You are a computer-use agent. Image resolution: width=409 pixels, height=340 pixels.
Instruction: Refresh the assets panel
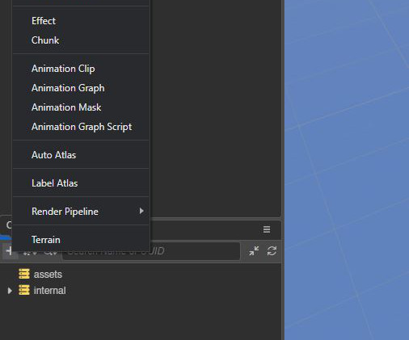pos(272,251)
